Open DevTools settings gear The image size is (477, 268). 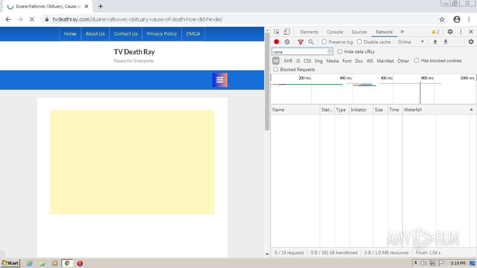coord(450,32)
